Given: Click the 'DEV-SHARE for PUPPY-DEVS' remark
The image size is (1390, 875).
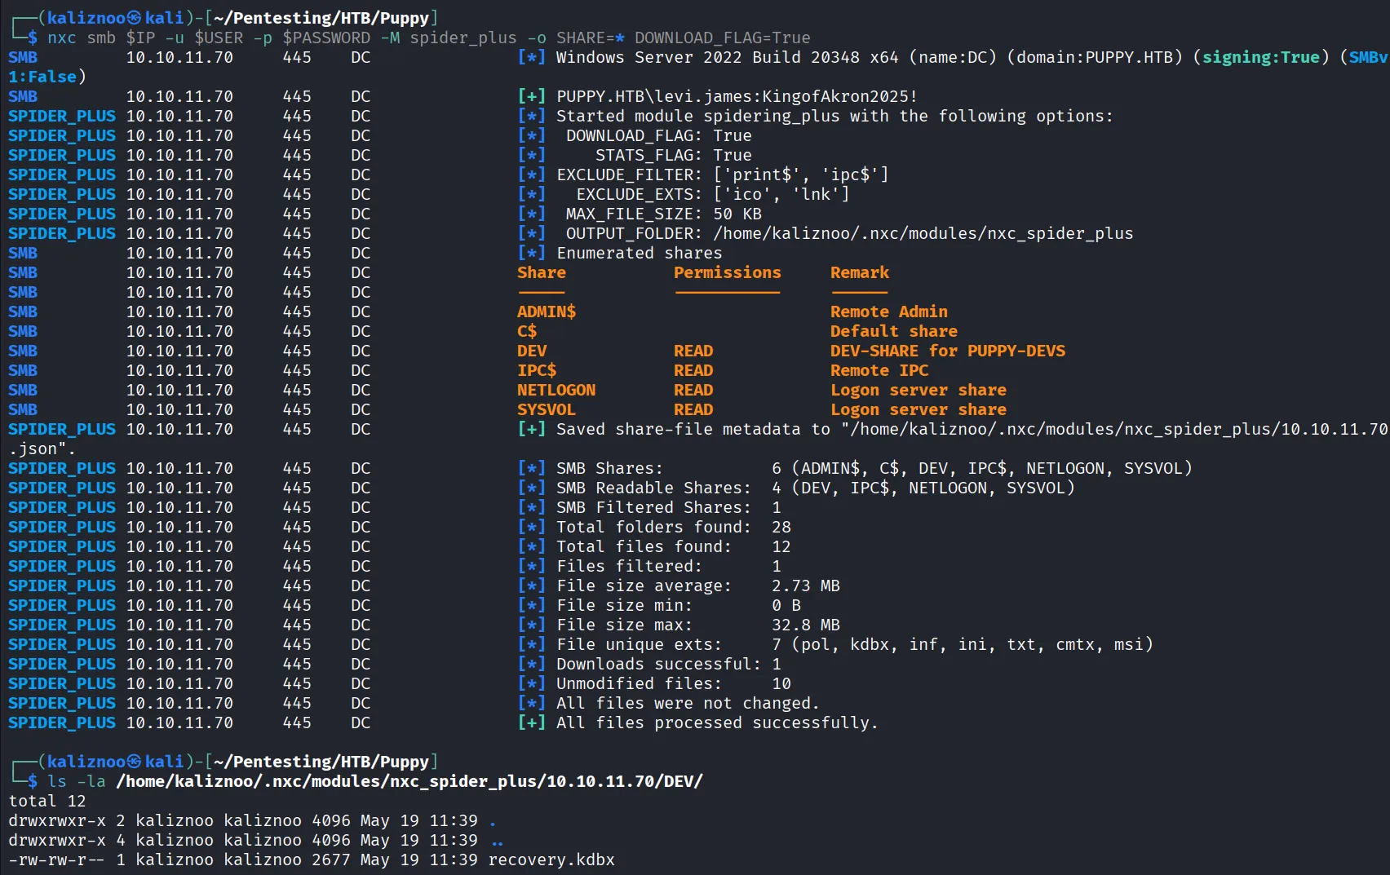Looking at the screenshot, I should coord(948,351).
